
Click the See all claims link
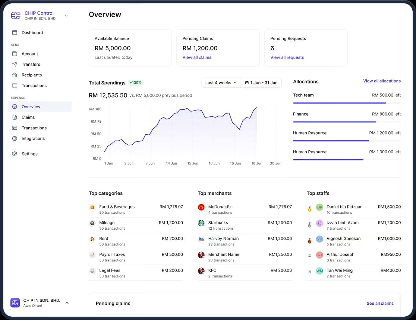point(380,303)
